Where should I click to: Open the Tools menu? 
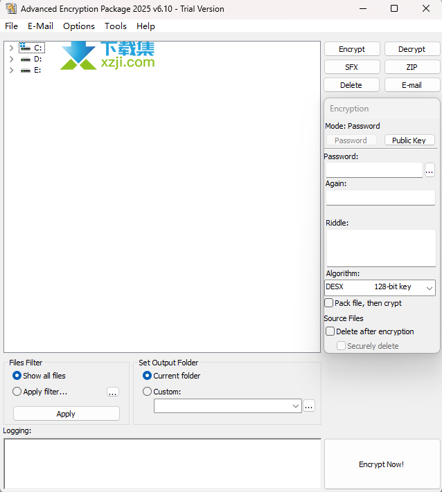116,26
